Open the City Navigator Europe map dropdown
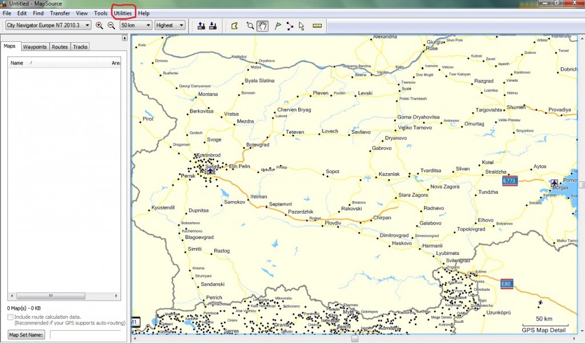The image size is (585, 344). tap(48, 25)
